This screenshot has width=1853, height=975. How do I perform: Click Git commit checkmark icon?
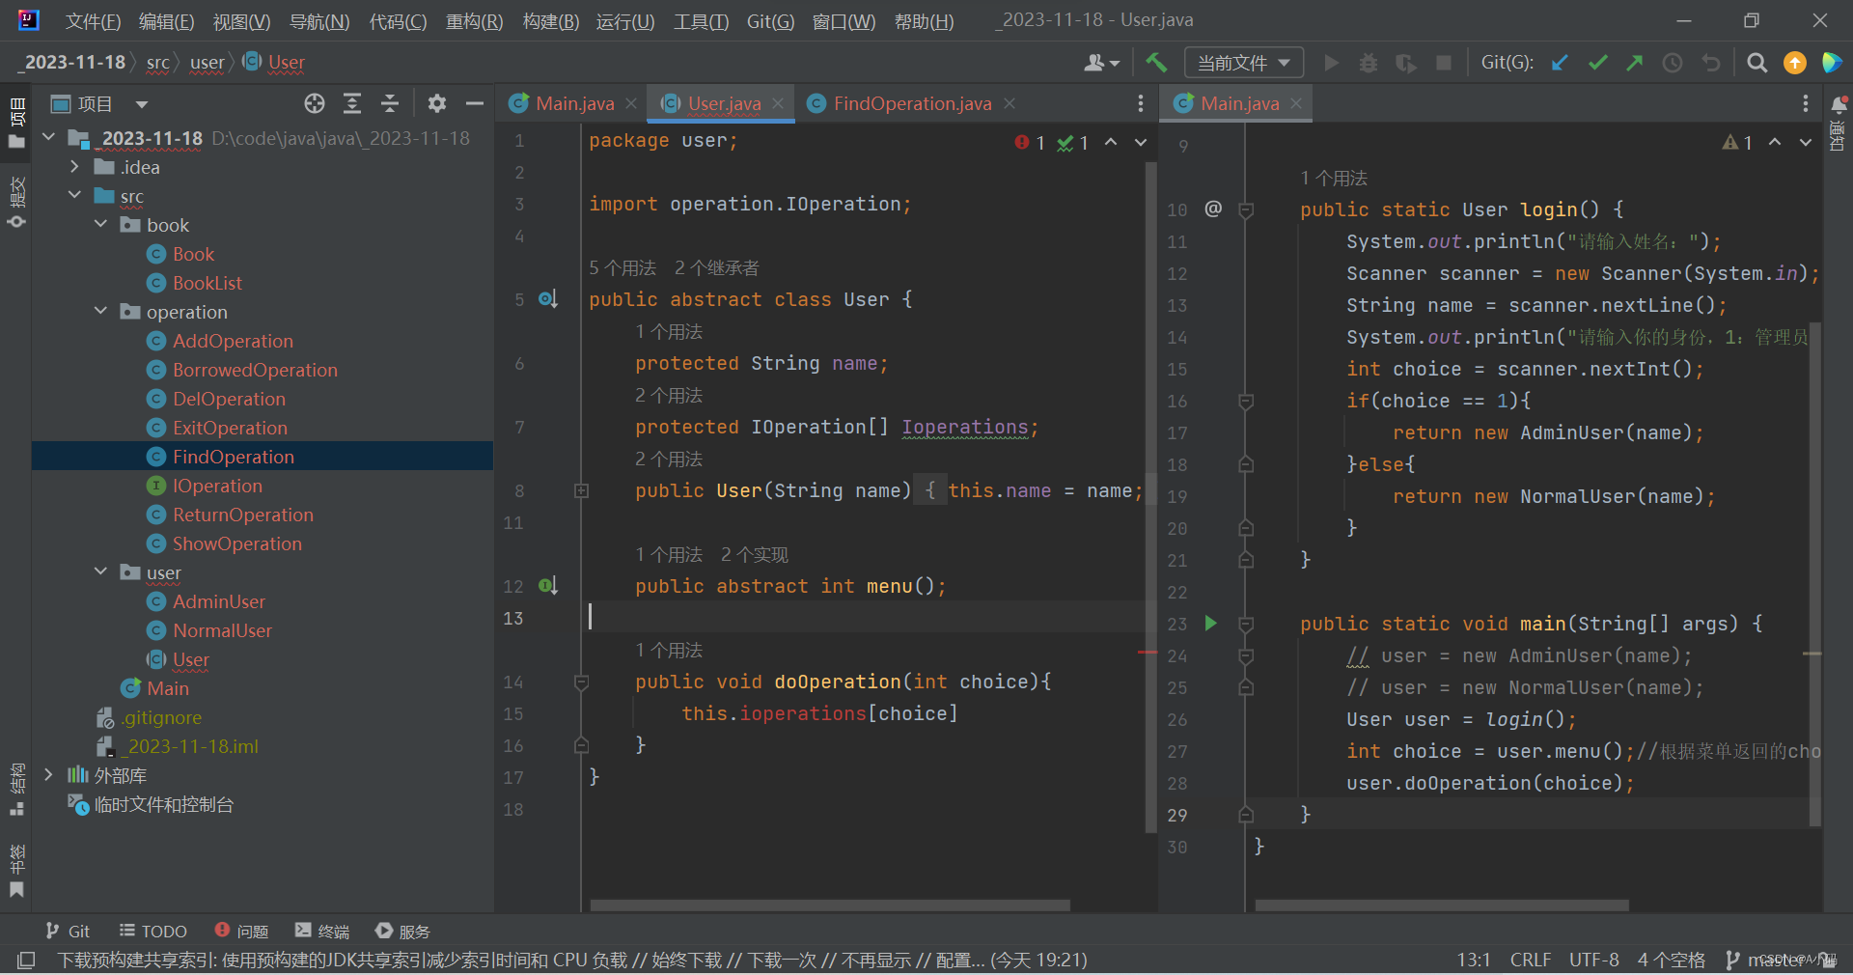tap(1597, 63)
